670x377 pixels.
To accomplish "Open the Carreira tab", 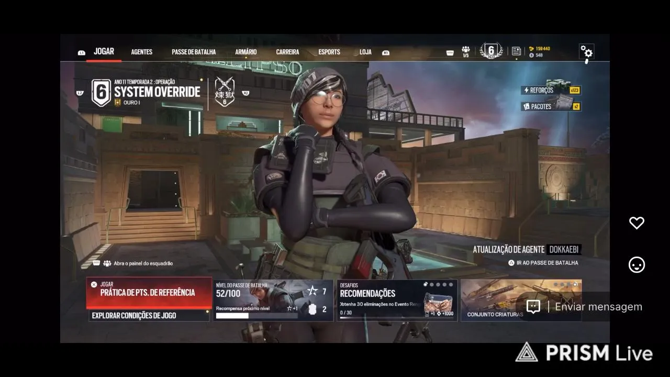I will [x=287, y=52].
